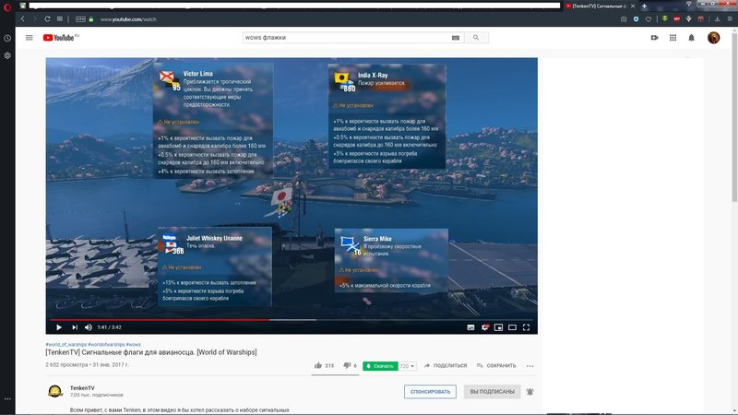
Task: Open TenkenTV channel name link
Action: coord(82,387)
